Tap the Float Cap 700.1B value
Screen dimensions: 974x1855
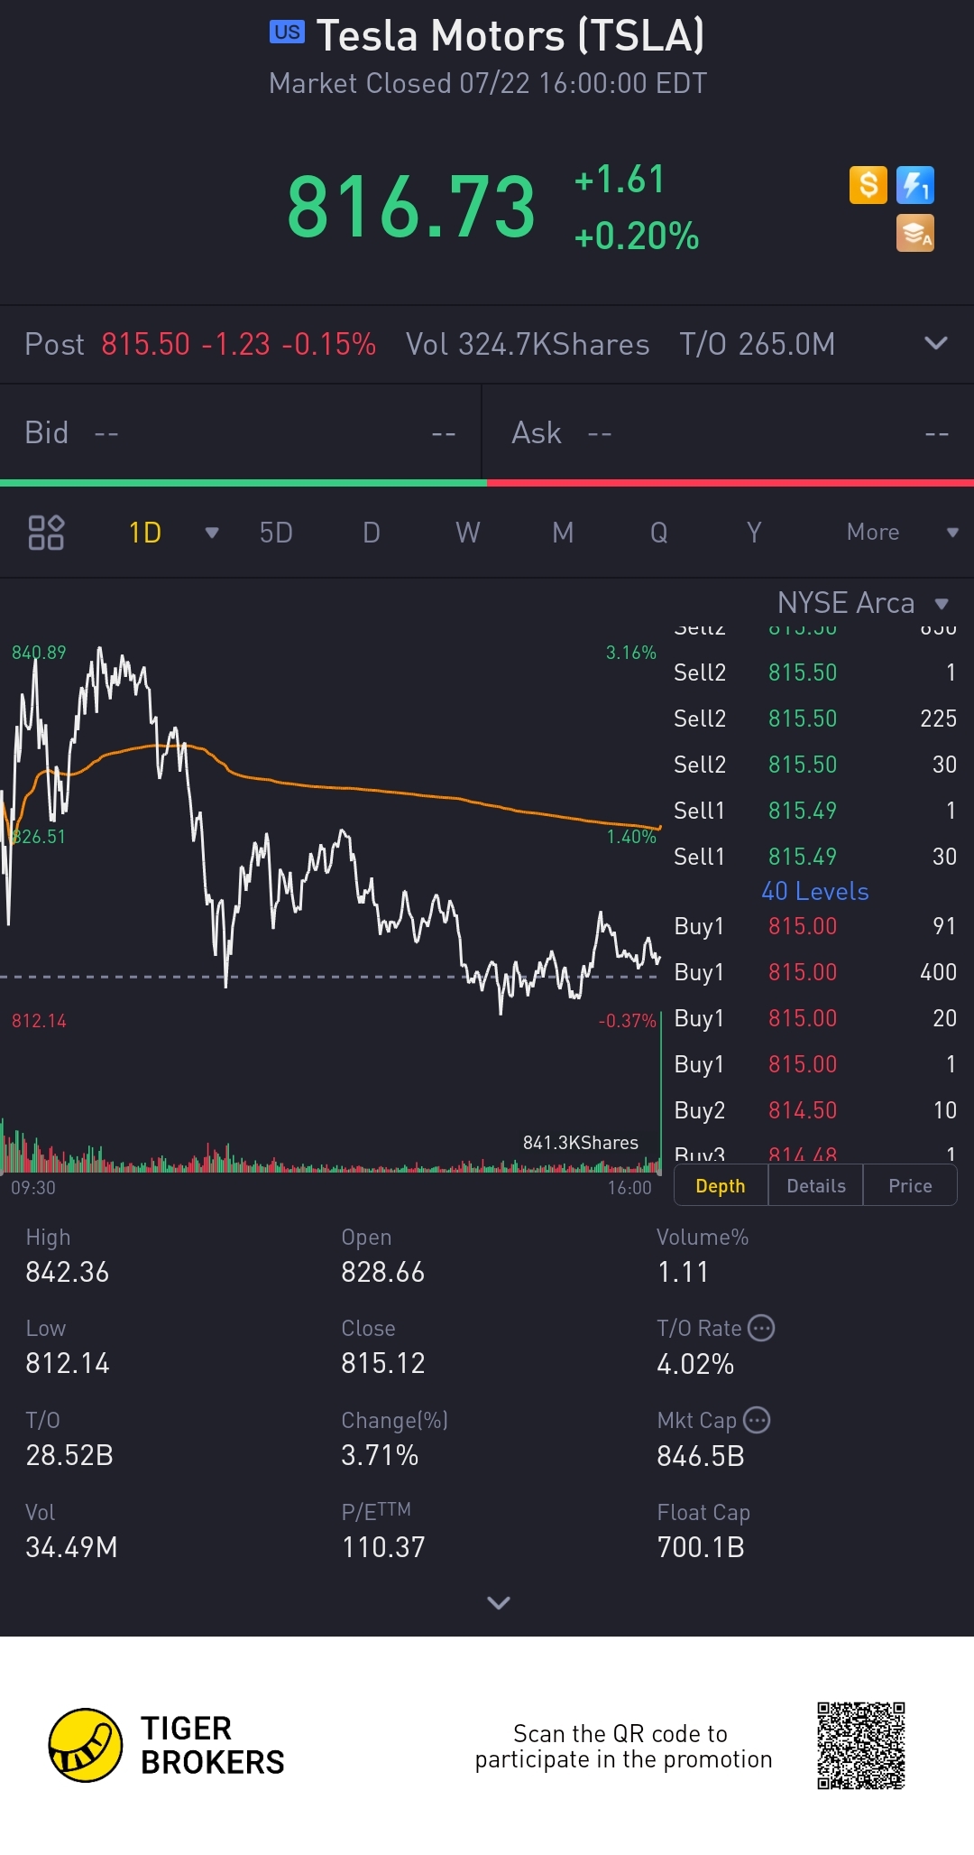(x=701, y=1547)
